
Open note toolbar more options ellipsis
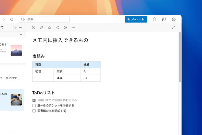pos(73,28)
